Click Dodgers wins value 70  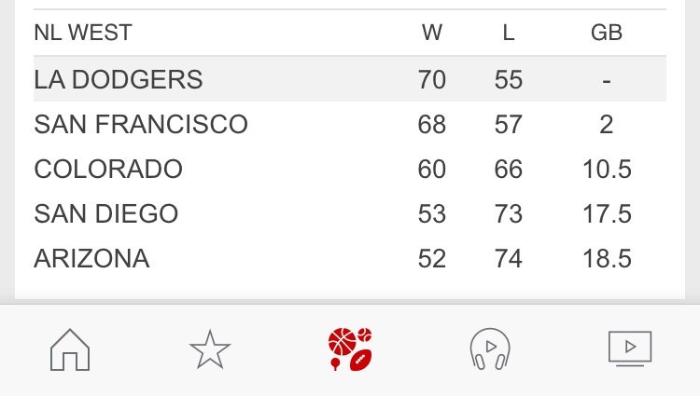point(432,80)
